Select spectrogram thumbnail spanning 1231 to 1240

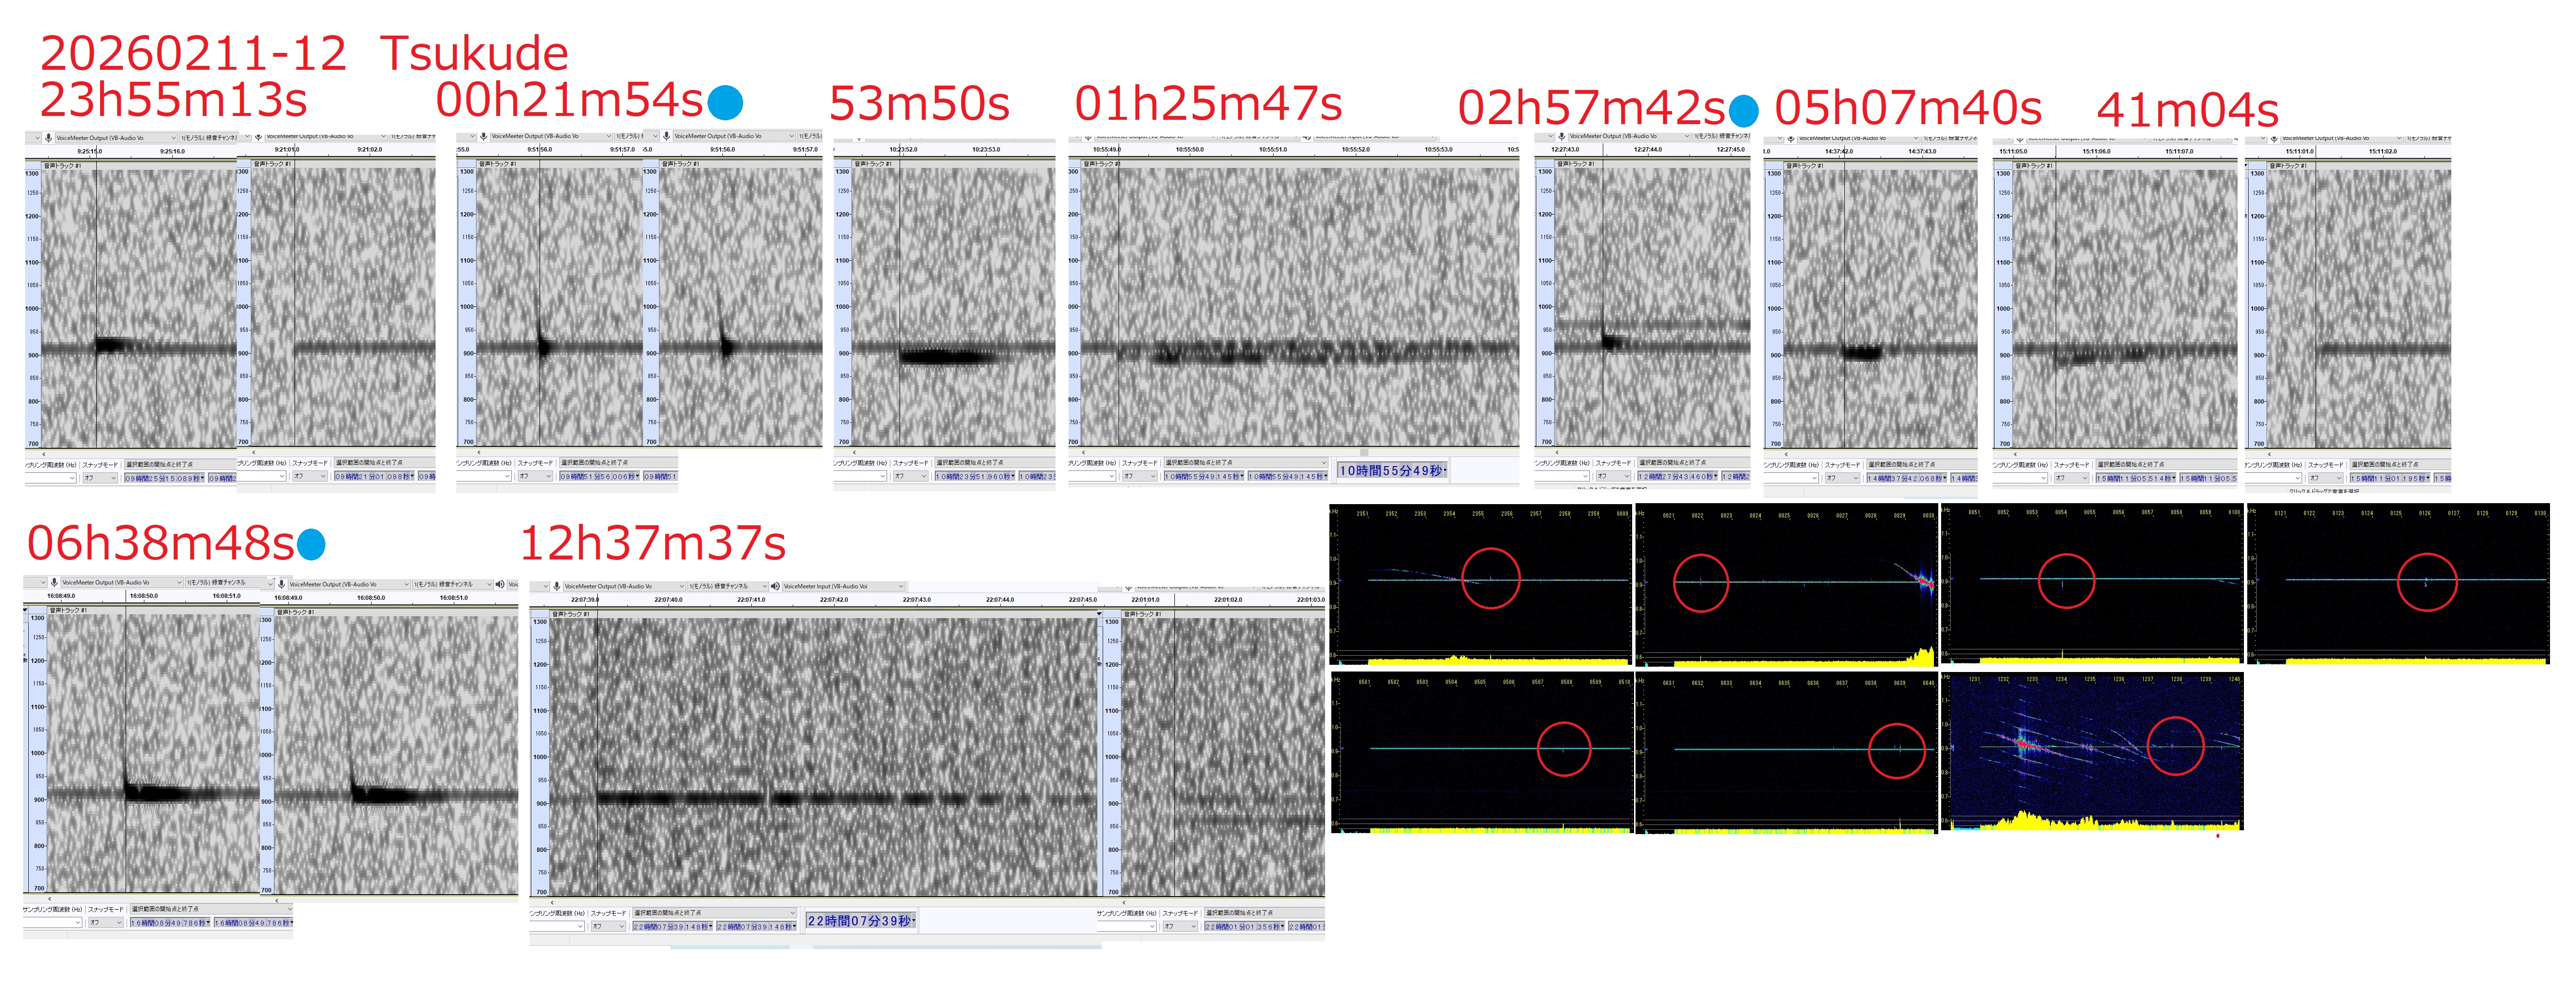coord(2091,751)
